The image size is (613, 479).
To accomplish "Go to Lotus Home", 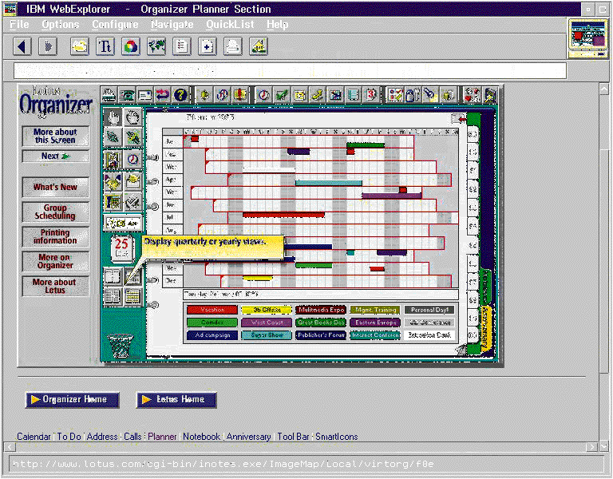I will pos(176,400).
